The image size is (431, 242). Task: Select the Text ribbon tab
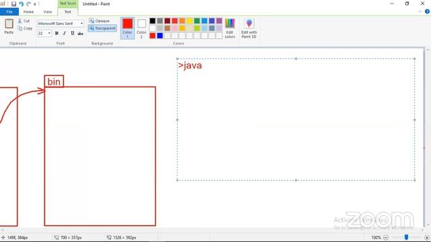coord(67,12)
